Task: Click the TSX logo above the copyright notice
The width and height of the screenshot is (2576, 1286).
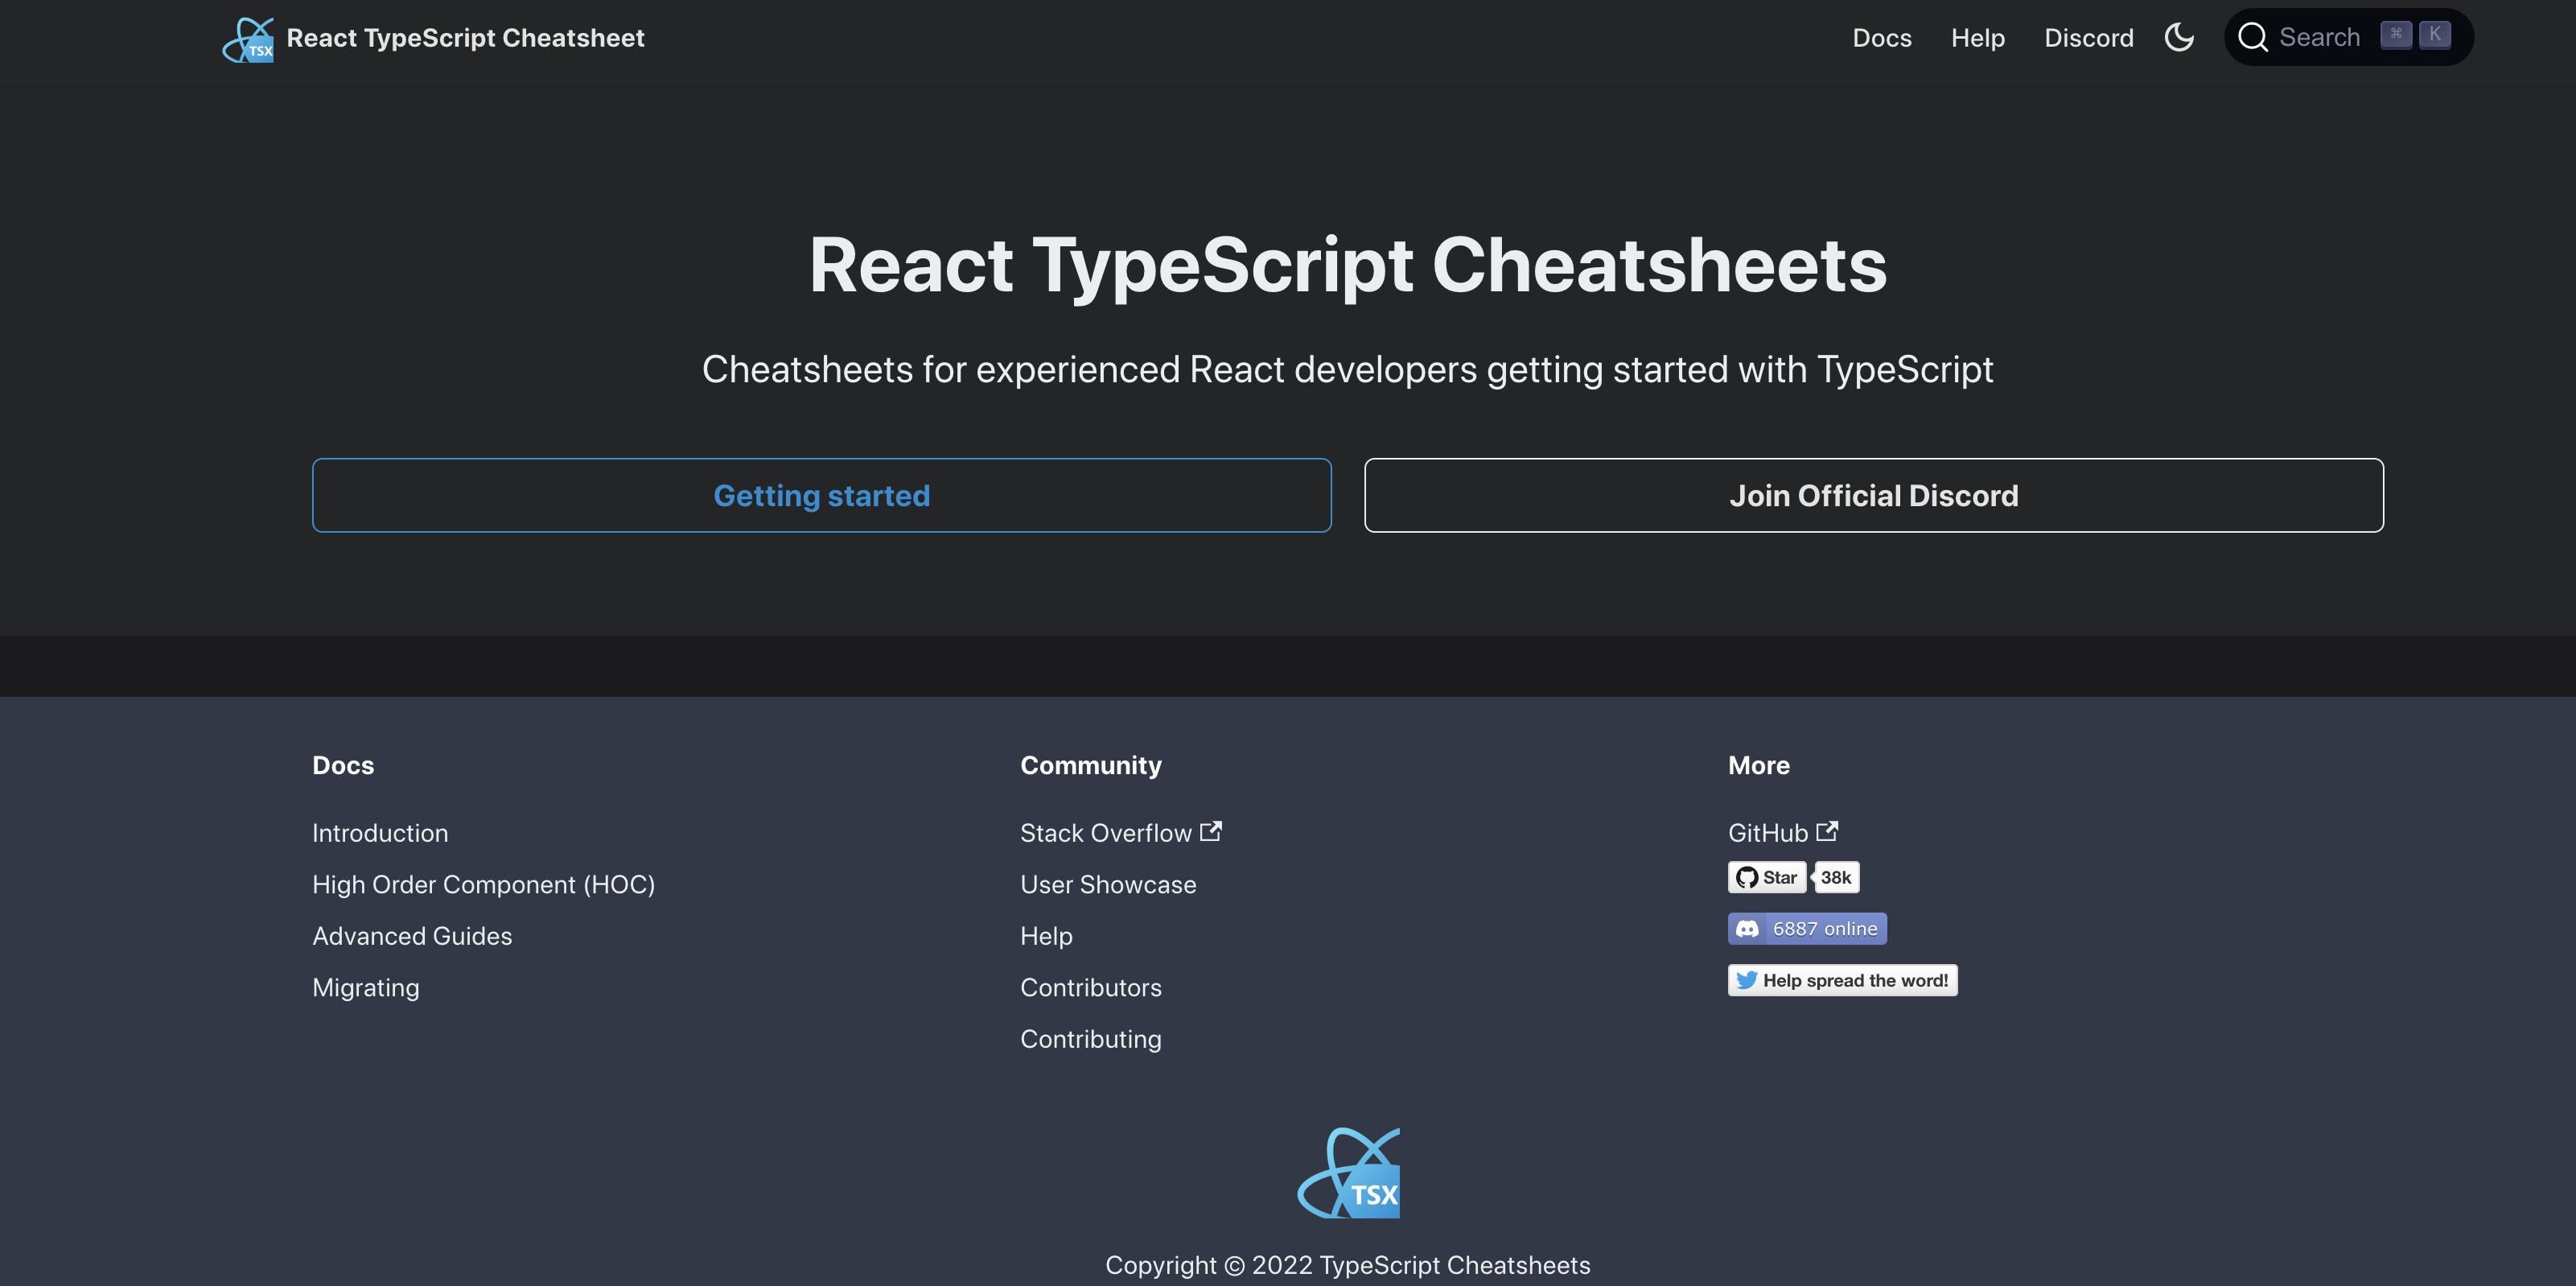Action: [x=1348, y=1172]
